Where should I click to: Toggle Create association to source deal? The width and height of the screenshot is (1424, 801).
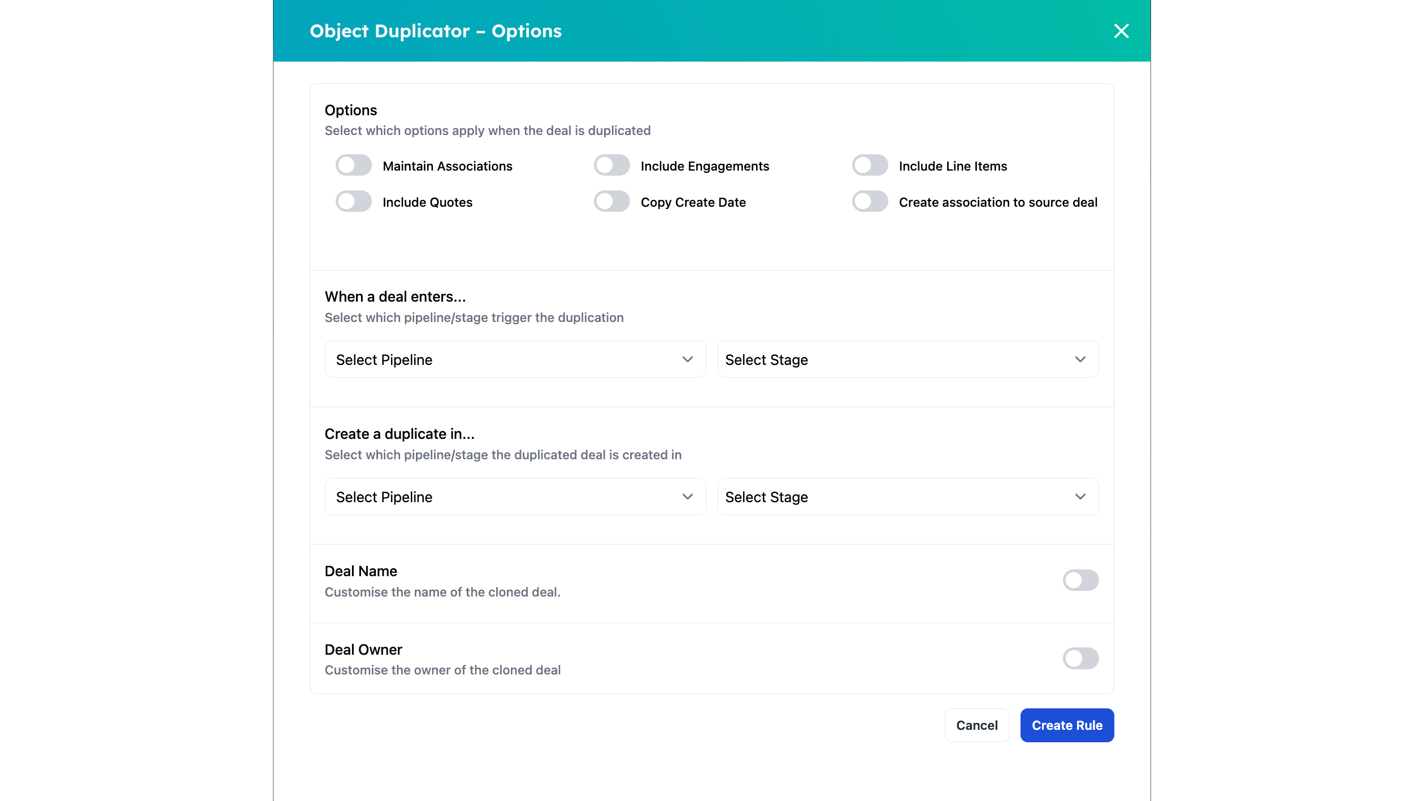point(870,202)
